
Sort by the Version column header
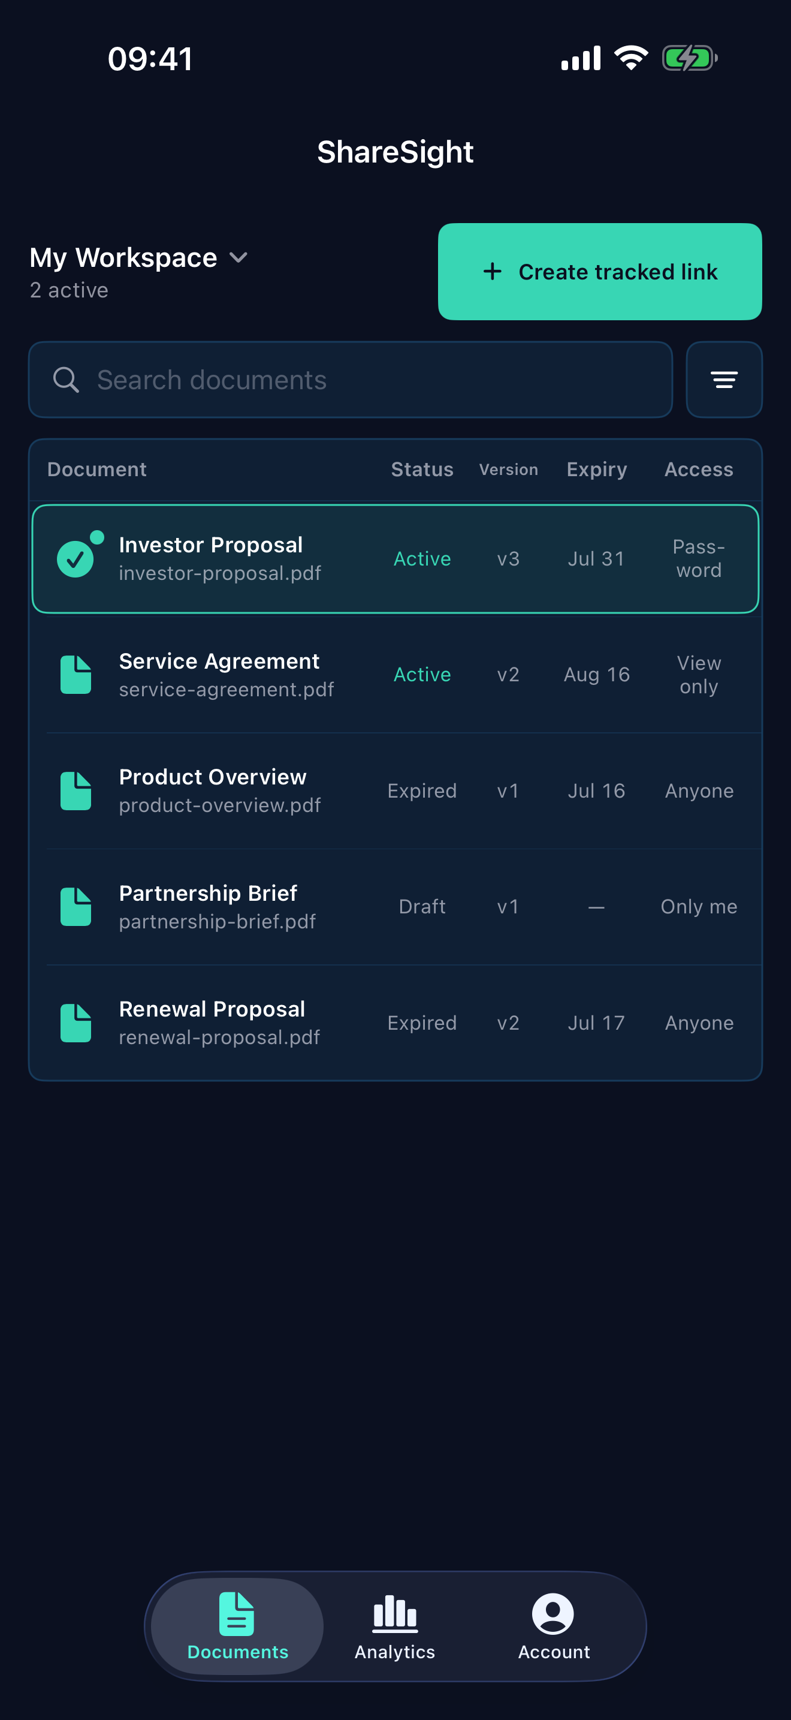(x=508, y=470)
